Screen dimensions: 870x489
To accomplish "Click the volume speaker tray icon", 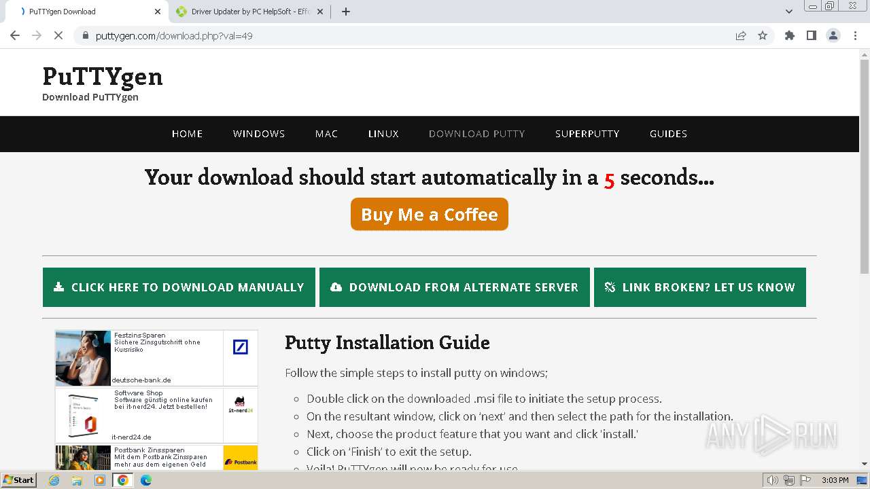I will pos(773,480).
